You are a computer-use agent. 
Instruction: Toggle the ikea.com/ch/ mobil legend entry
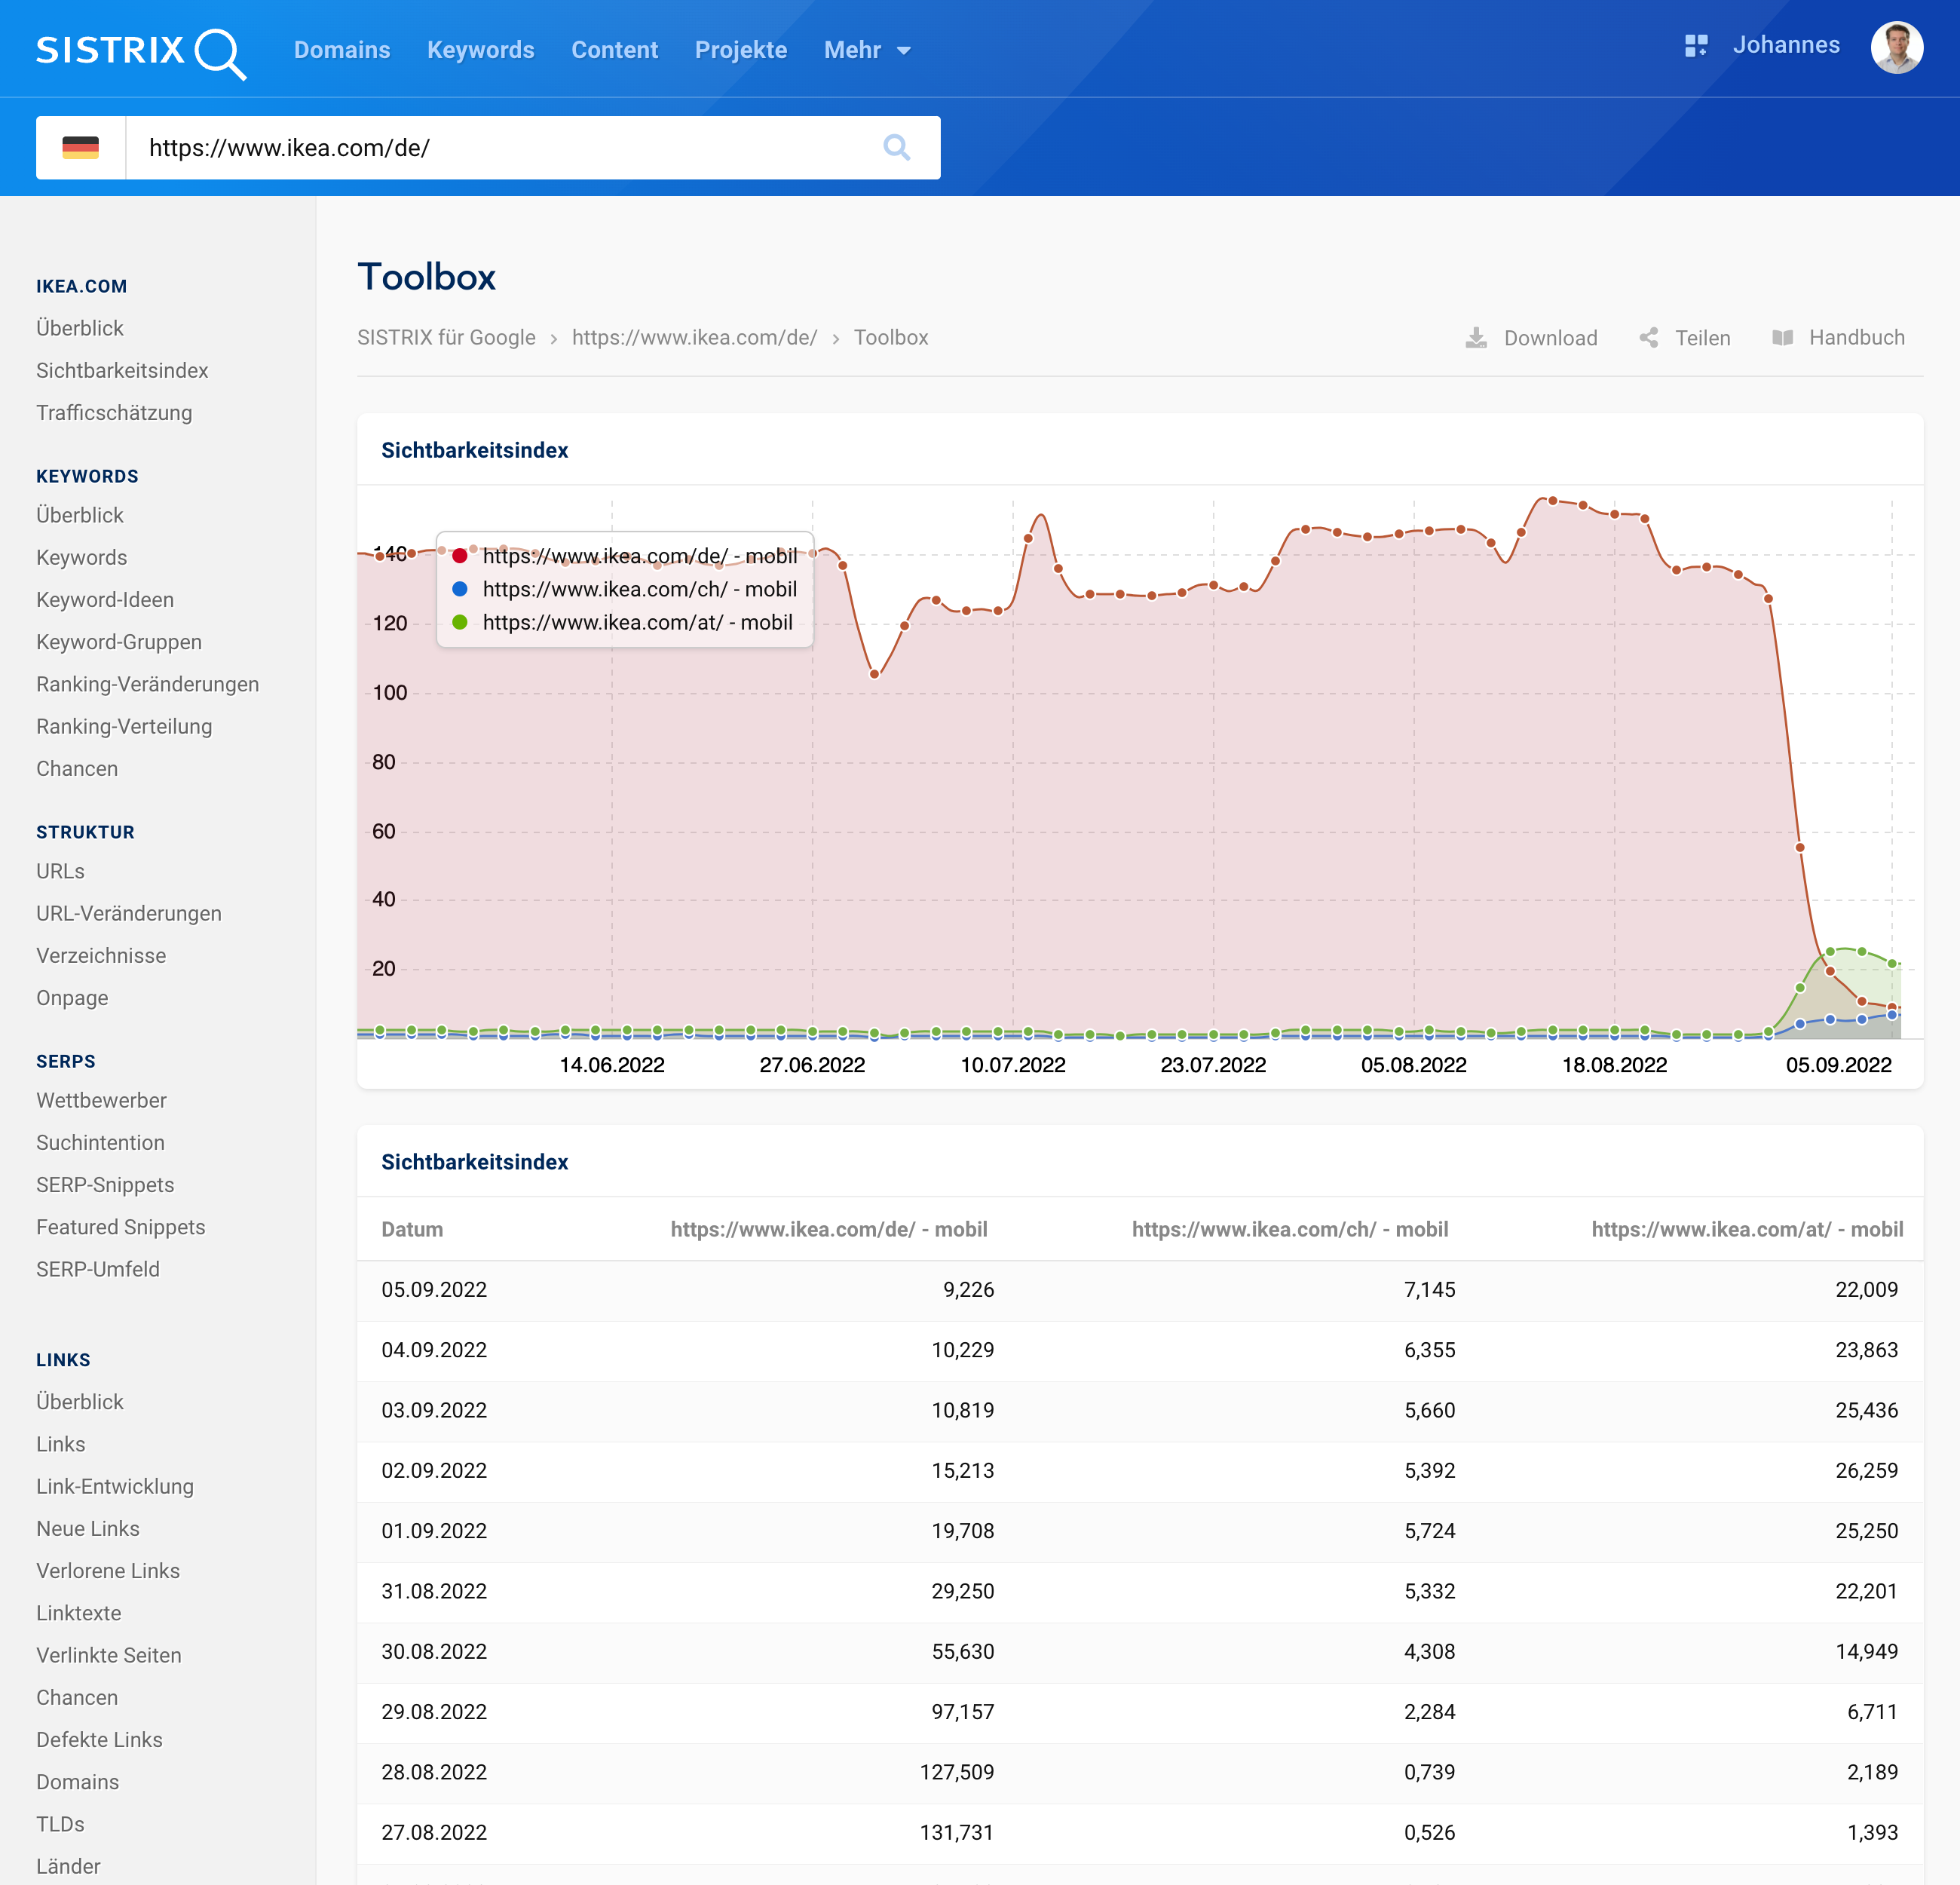coord(639,589)
